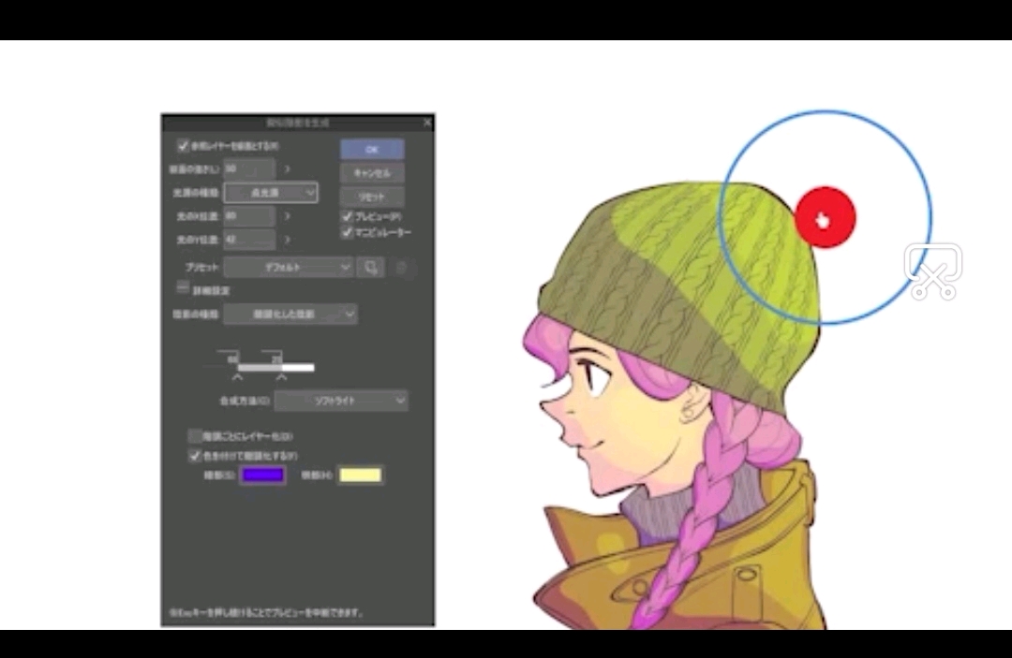The image size is (1012, 658).
Task: Collapse the 詳細設定 (detailed settings) section
Action: pyautogui.click(x=184, y=288)
